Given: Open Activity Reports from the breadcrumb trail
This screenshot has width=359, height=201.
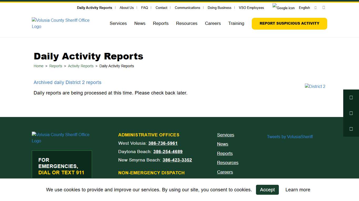Looking at the screenshot, I should [x=81, y=66].
